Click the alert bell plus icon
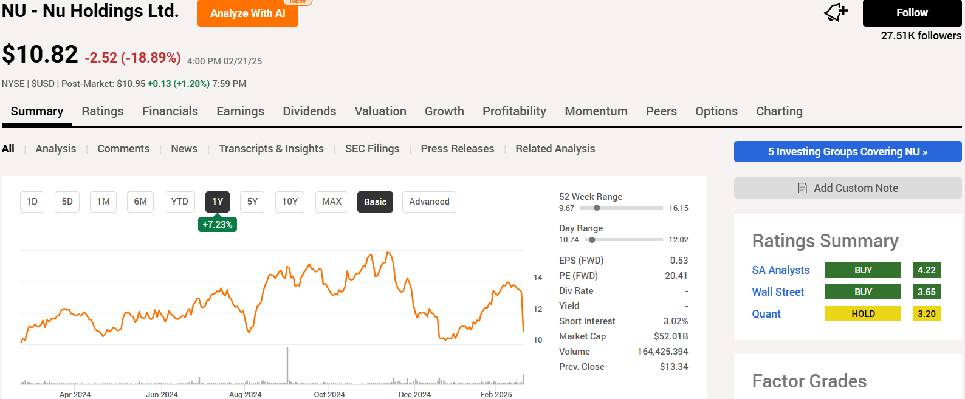The height and width of the screenshot is (399, 965). [x=836, y=12]
